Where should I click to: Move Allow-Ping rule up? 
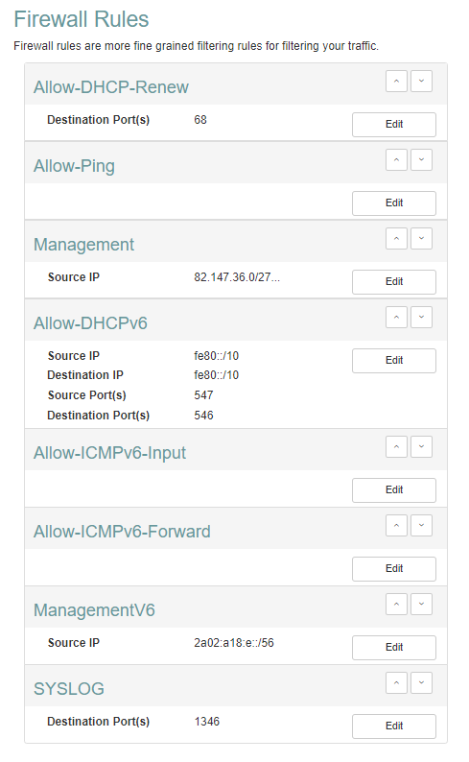pos(396,160)
